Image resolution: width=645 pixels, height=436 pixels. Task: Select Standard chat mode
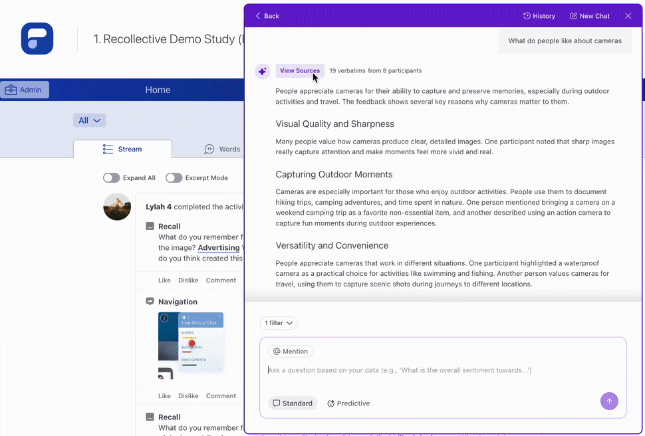tap(292, 403)
